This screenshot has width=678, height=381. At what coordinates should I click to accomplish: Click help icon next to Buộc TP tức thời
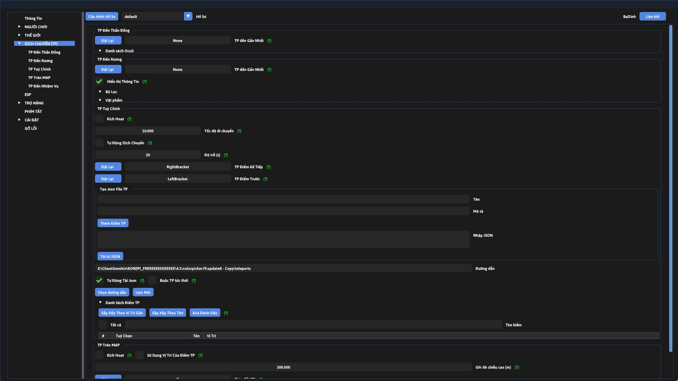tap(194, 280)
